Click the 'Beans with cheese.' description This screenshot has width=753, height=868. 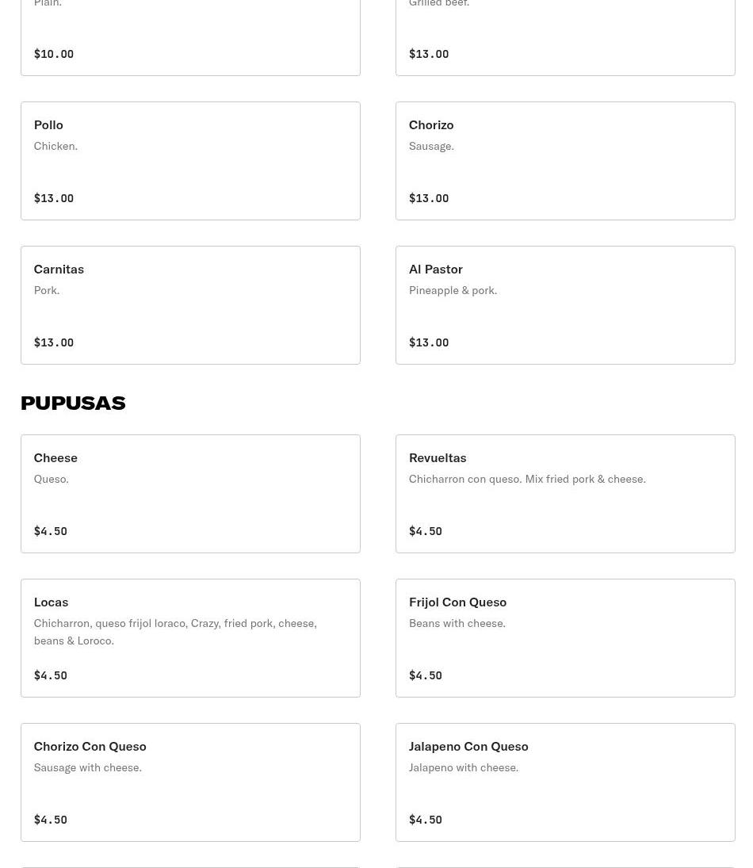click(457, 623)
